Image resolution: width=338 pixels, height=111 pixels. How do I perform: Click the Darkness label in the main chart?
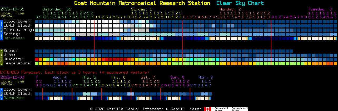point(14,38)
